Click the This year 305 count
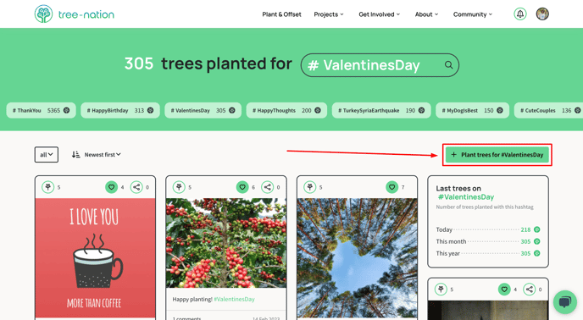Viewport: 583px width, 320px height. pos(525,253)
